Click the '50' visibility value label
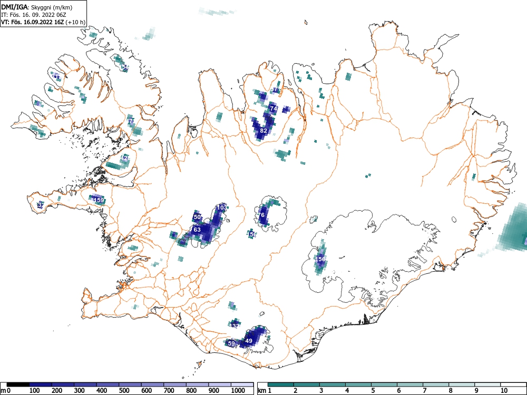The height and width of the screenshot is (395, 527). (x=197, y=217)
